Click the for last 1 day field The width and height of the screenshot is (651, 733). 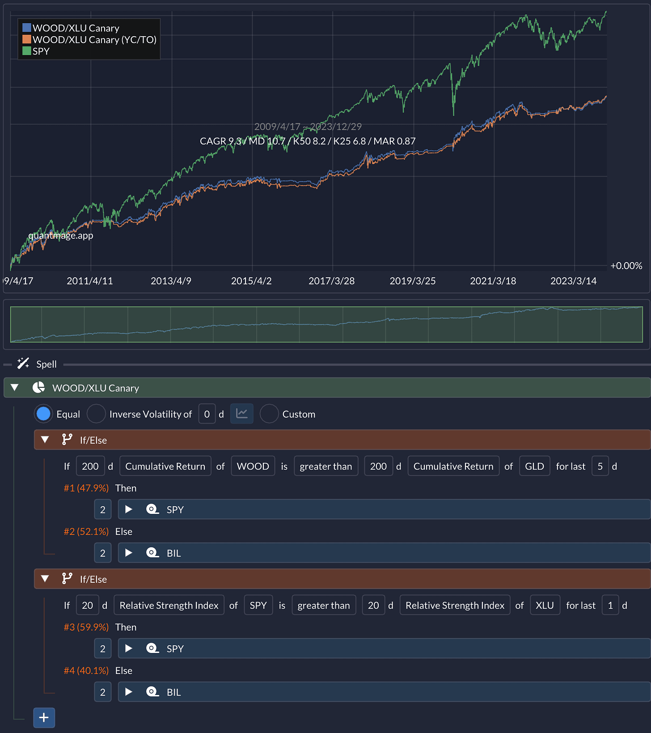610,605
